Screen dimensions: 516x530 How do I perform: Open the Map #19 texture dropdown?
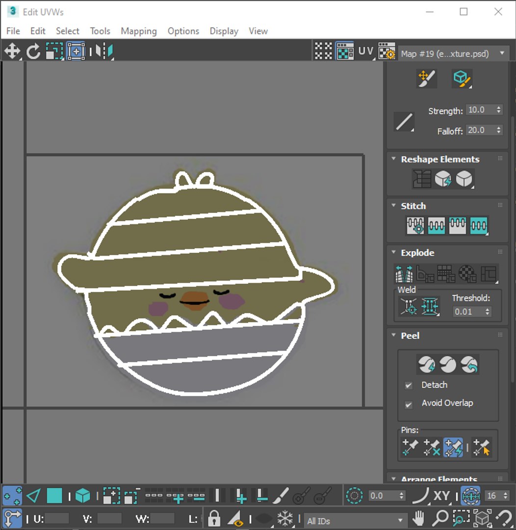(x=454, y=54)
